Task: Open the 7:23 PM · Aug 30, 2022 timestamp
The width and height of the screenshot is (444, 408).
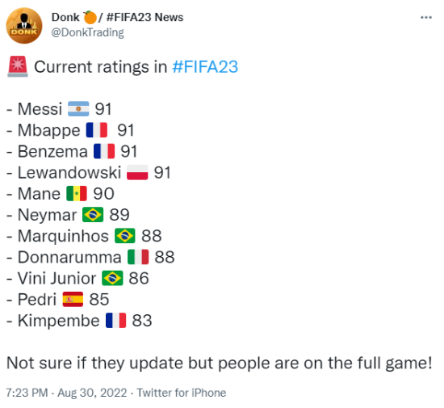Action: coord(66,393)
